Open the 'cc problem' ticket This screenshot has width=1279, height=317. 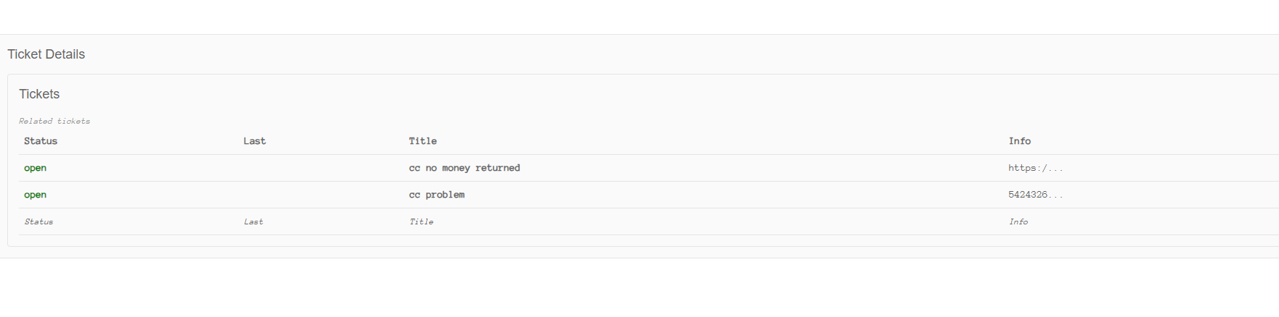(436, 195)
